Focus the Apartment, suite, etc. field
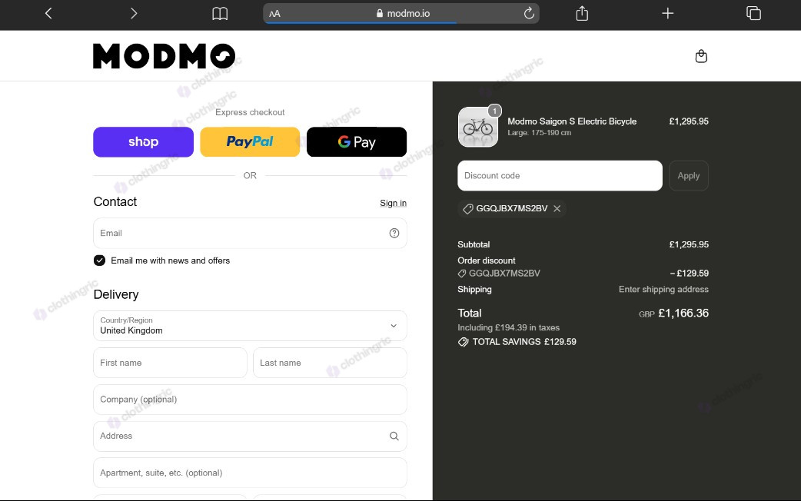 pyautogui.click(x=250, y=473)
